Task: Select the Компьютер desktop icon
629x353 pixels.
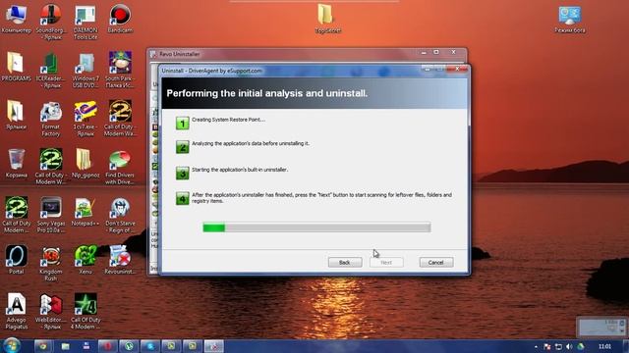Action: pos(16,19)
